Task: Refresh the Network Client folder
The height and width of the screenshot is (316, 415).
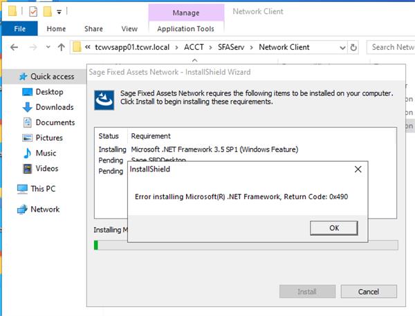Action: click(x=353, y=48)
